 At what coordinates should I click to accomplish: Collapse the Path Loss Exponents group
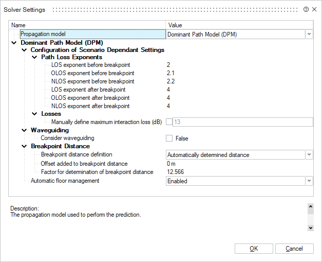[x=34, y=57]
